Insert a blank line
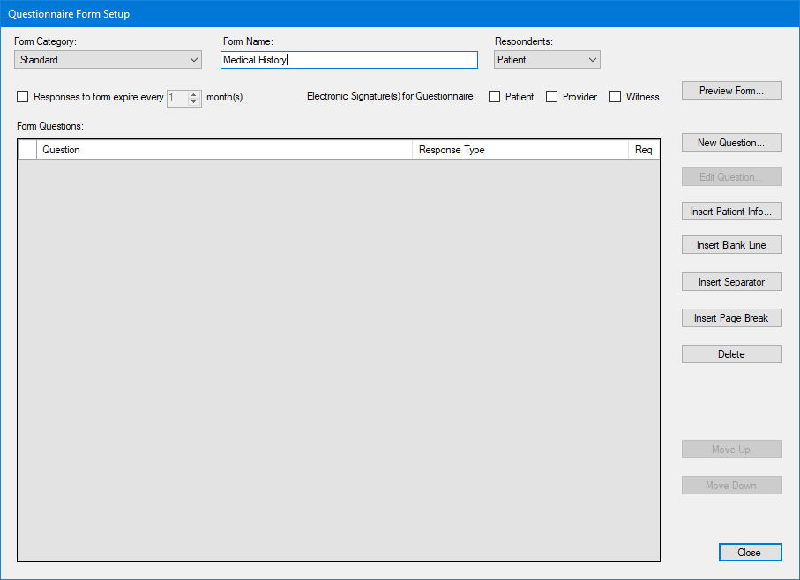The image size is (800, 580). [x=731, y=245]
